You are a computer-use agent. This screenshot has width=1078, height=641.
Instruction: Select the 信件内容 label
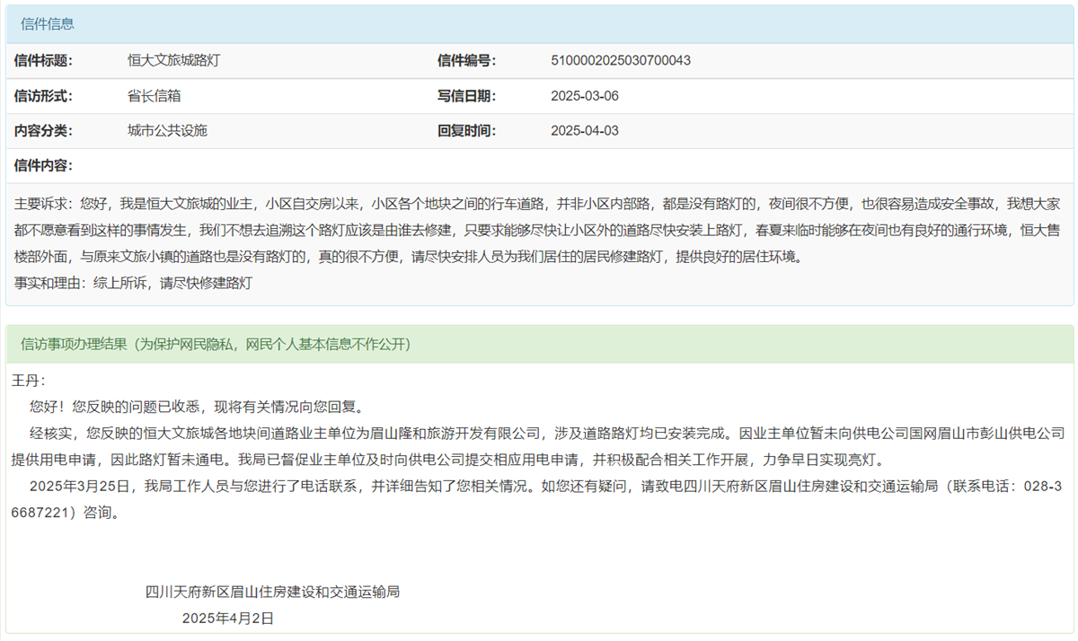click(43, 166)
